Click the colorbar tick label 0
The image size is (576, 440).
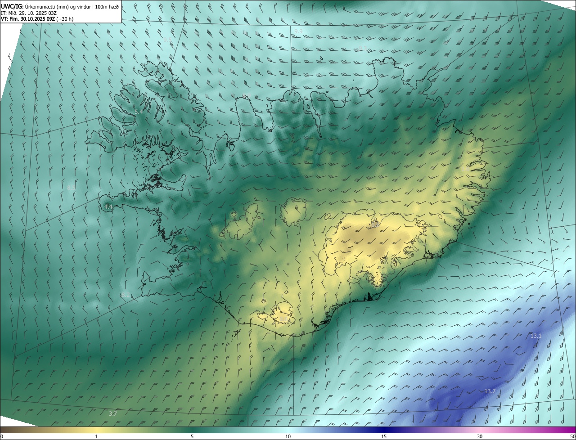1,436
